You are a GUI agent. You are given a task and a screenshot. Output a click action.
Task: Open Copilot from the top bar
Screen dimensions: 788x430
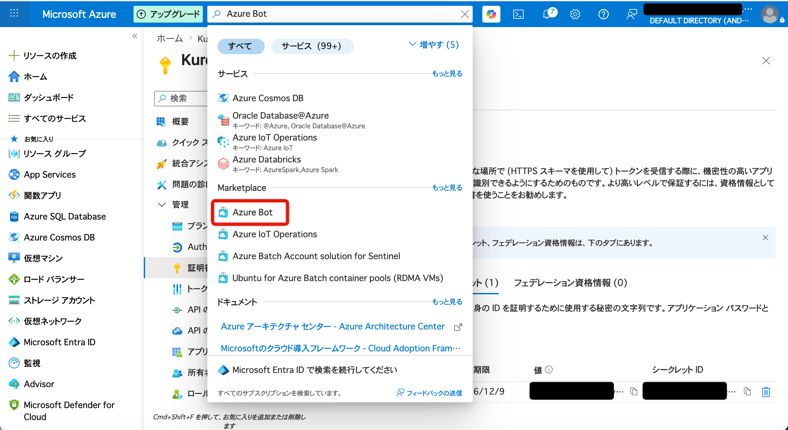[491, 14]
